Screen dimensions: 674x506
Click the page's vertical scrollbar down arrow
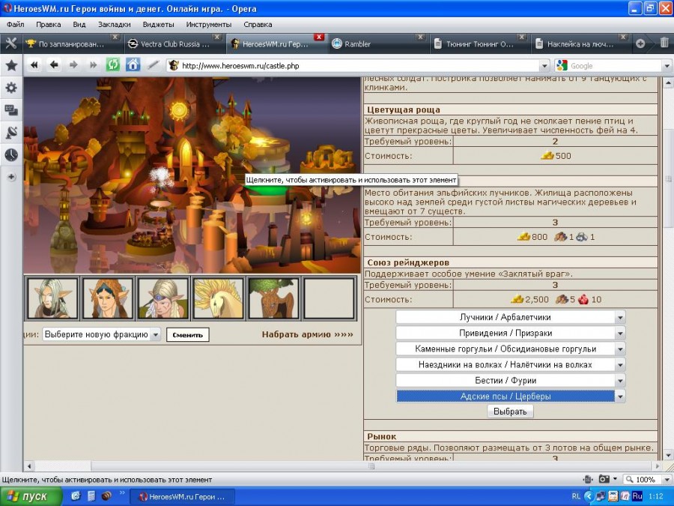click(x=668, y=455)
